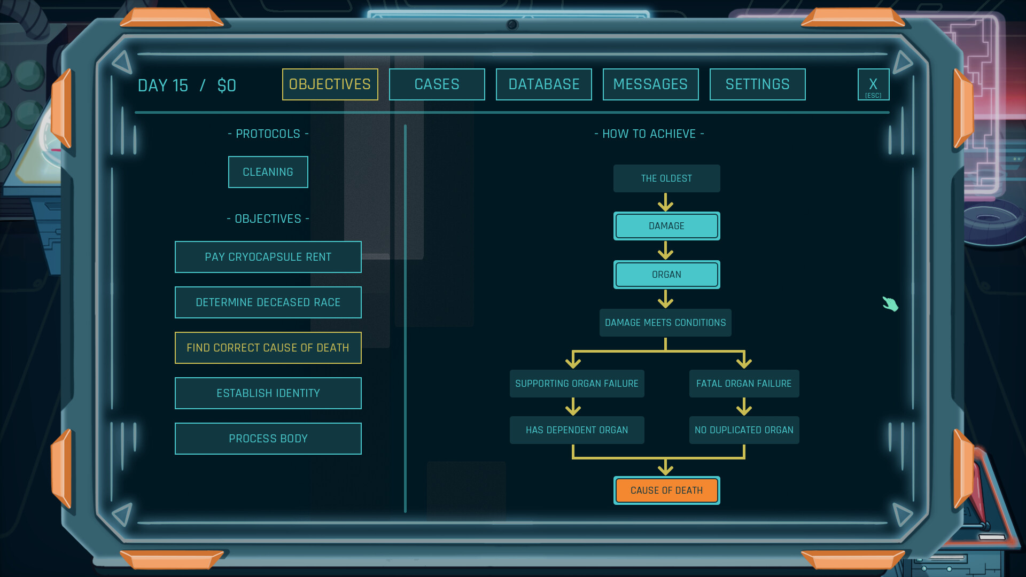This screenshot has width=1026, height=577.
Task: View the PROCESS BODY objective
Action: (268, 438)
